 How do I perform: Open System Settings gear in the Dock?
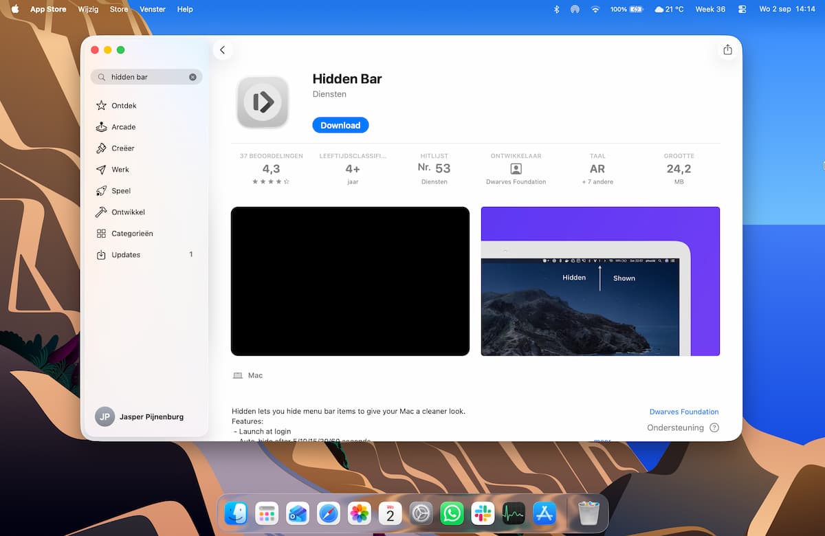click(421, 513)
